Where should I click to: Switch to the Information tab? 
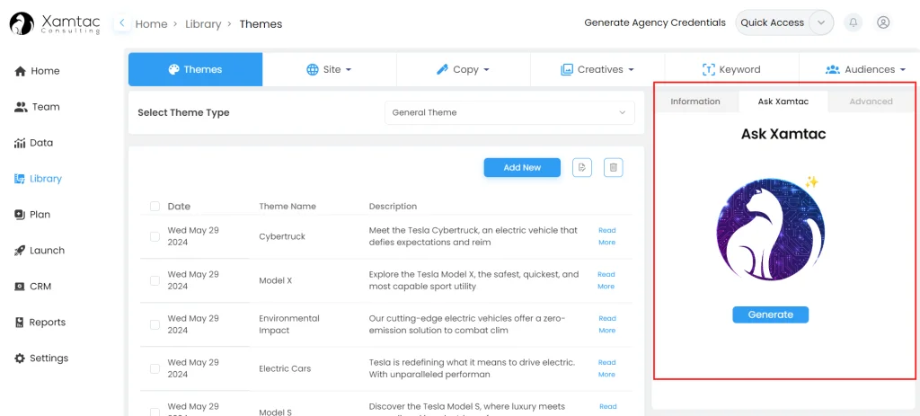pos(695,102)
